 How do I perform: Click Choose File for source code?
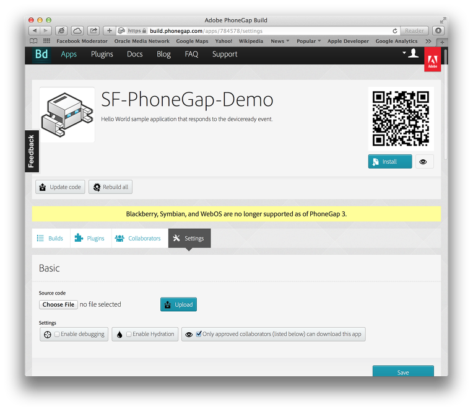[x=58, y=304]
